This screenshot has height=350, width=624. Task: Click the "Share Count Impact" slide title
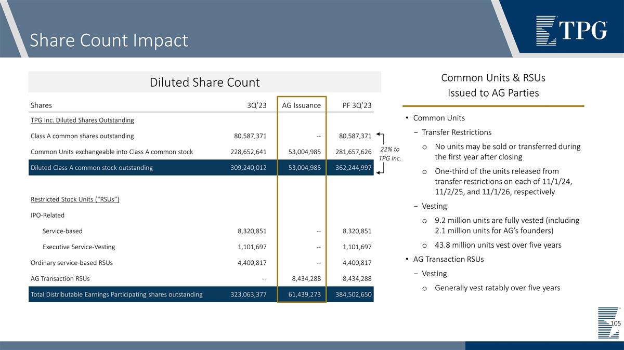pos(109,40)
